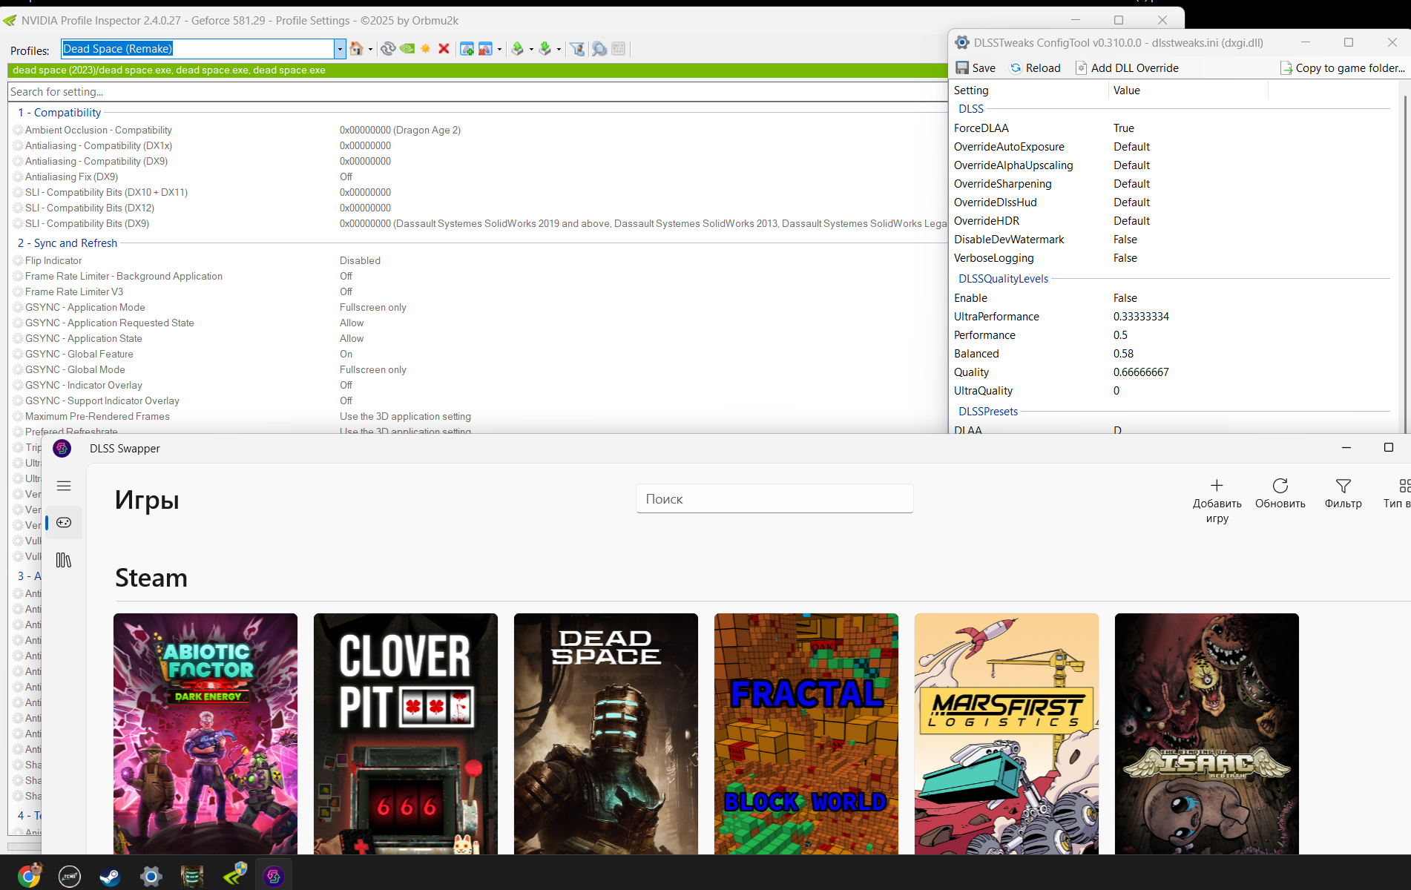Open the Фильтр filter button in DLSS Swapper

(1343, 494)
